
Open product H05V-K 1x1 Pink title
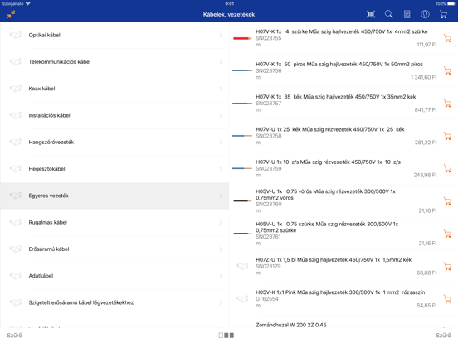[340, 292]
